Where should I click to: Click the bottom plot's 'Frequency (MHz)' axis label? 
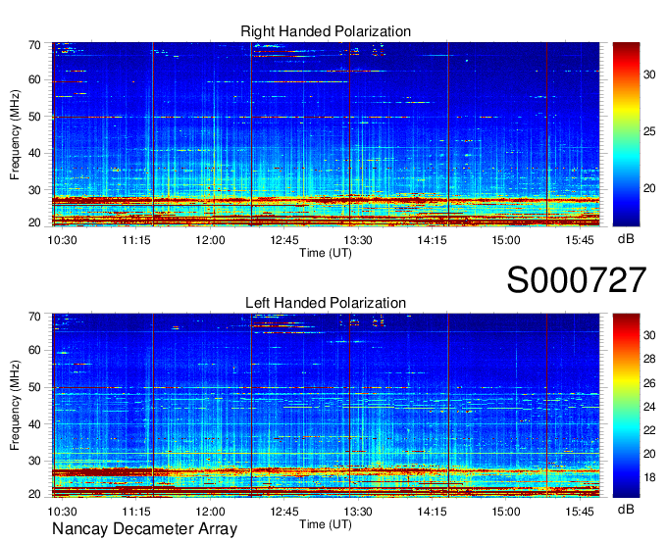[x=15, y=406]
